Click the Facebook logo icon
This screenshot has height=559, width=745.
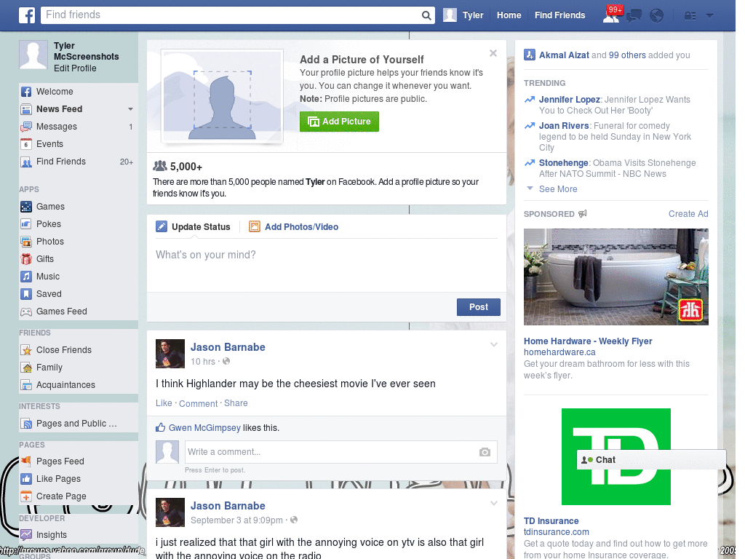[27, 15]
